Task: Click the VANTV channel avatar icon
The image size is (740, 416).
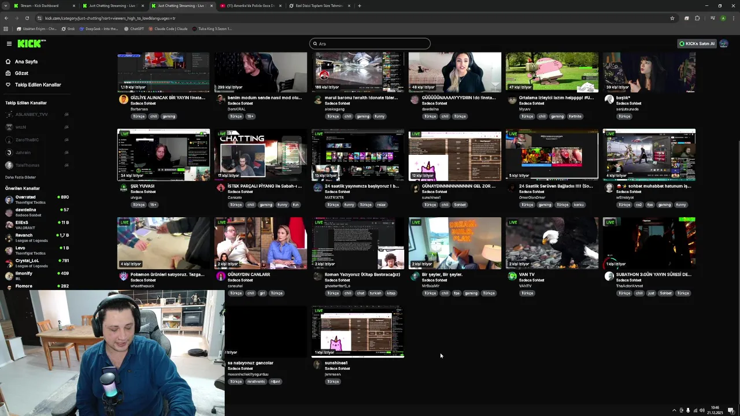Action: [512, 276]
